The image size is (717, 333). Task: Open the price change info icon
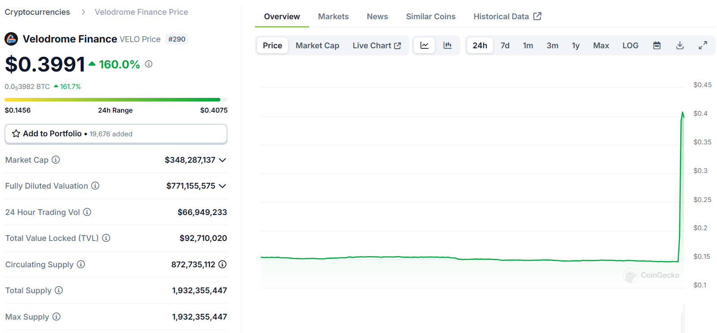click(149, 64)
